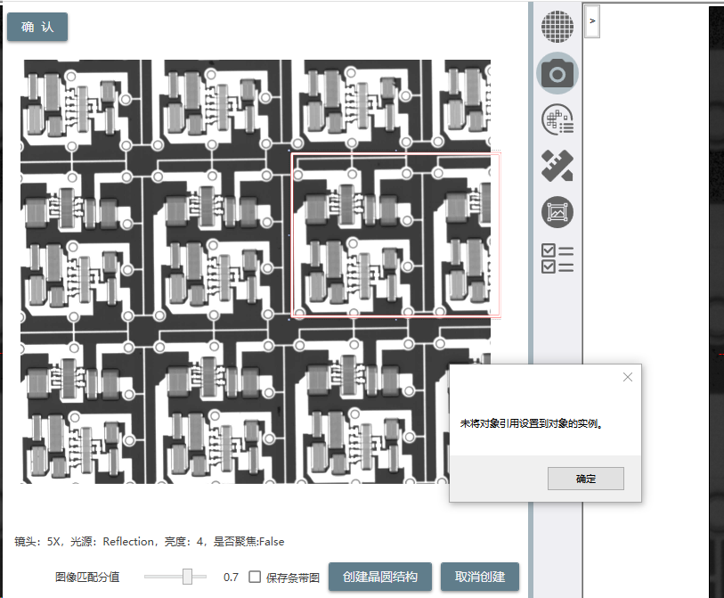Viewport: 724px width, 598px height.
Task: Click the 取消创建 button
Action: pos(480,577)
